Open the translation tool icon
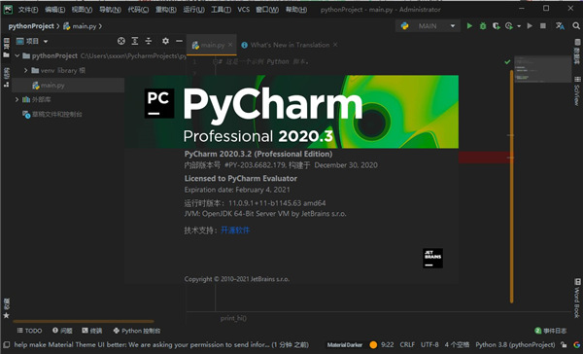This screenshot has width=583, height=354. point(560,26)
